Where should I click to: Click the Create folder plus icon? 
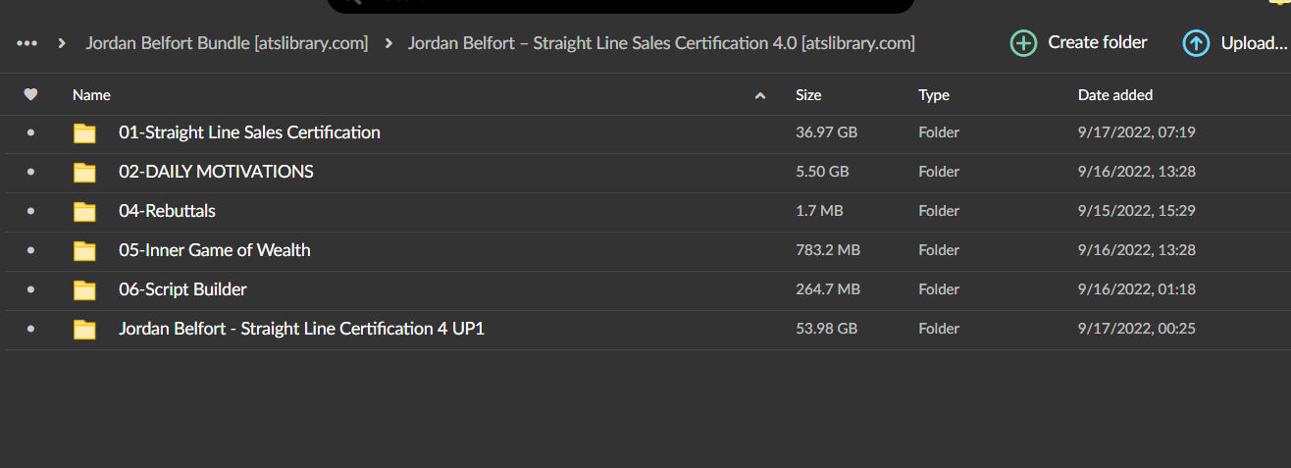[1023, 43]
